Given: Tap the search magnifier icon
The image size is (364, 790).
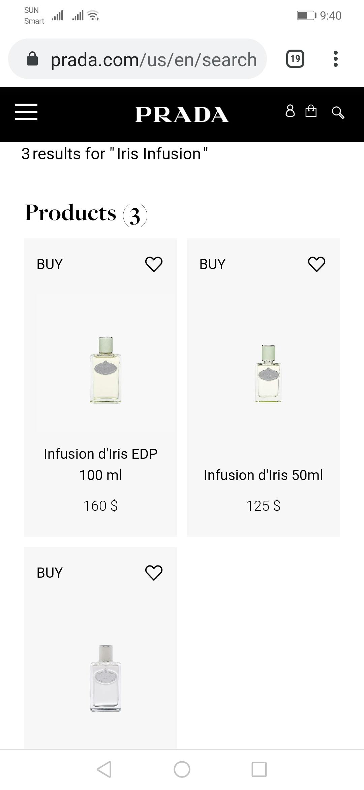Looking at the screenshot, I should pos(338,112).
